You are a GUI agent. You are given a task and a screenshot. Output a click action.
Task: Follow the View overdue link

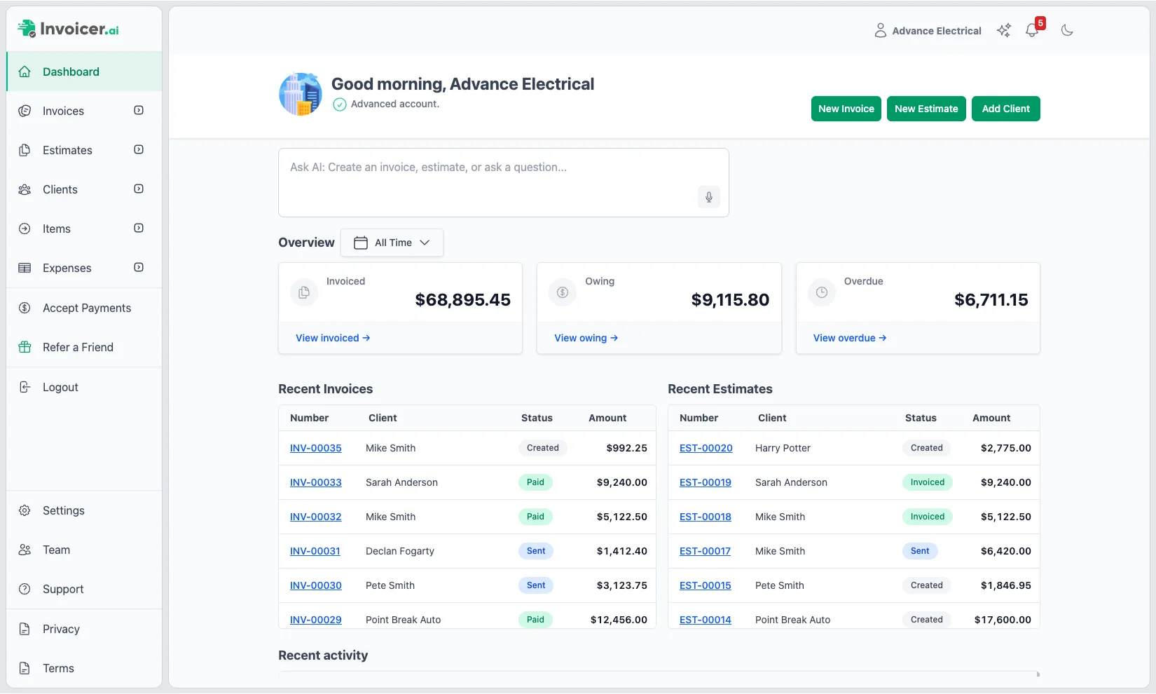click(x=850, y=338)
